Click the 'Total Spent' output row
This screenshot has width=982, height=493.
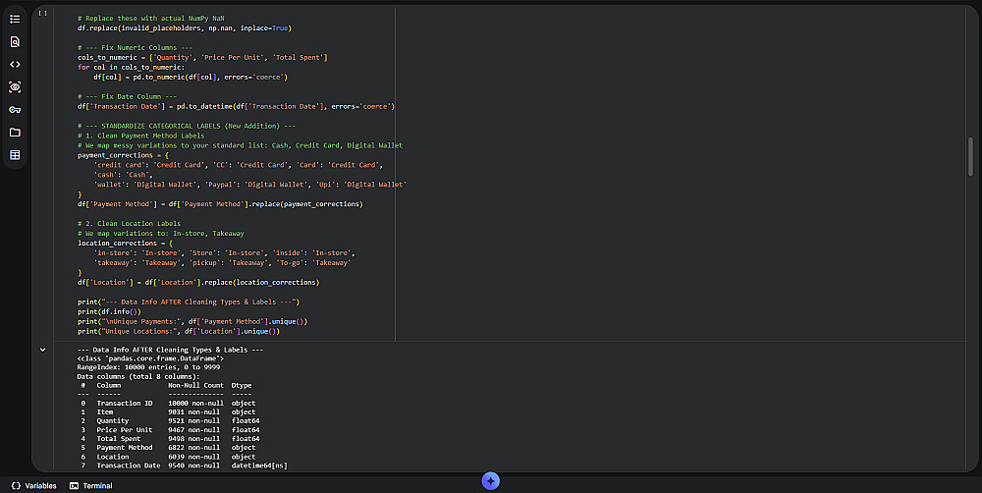[170, 439]
